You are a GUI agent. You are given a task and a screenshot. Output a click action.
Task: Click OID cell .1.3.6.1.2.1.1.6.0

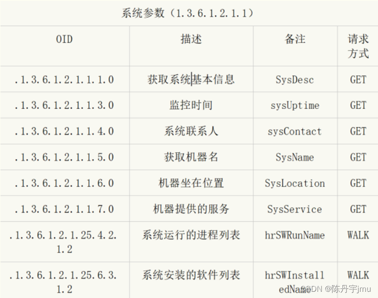pos(64,183)
